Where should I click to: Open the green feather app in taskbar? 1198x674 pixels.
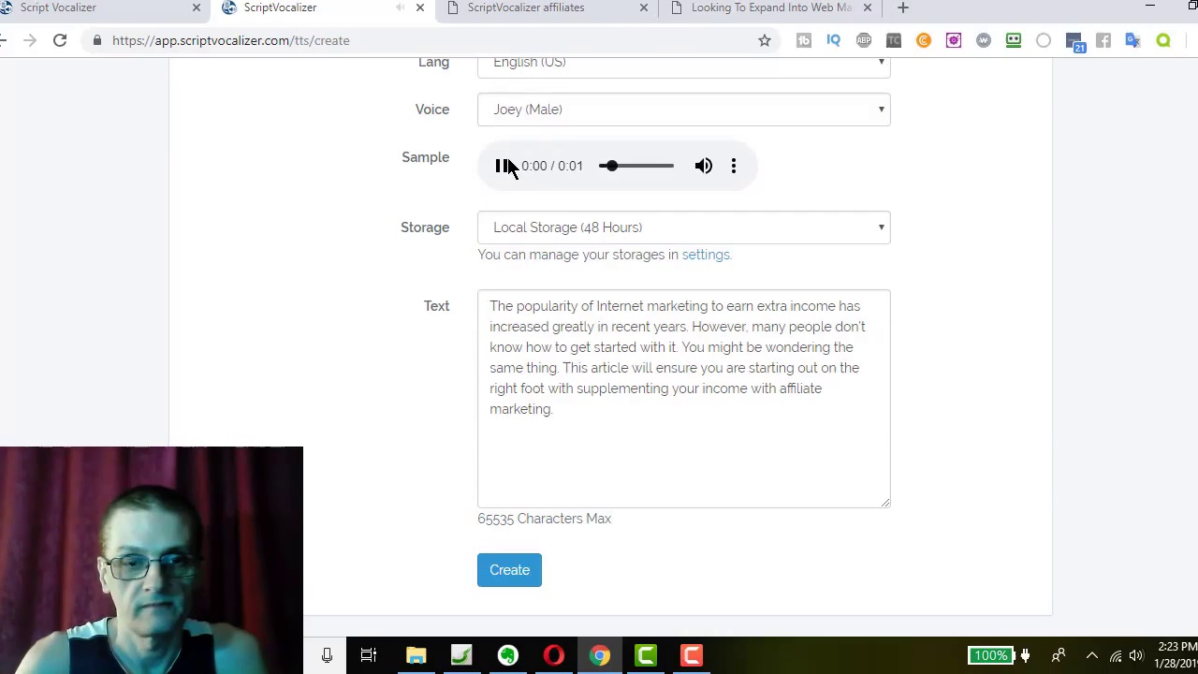click(x=461, y=655)
